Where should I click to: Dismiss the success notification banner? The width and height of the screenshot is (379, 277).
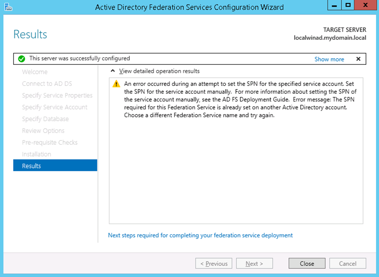[x=358, y=59]
